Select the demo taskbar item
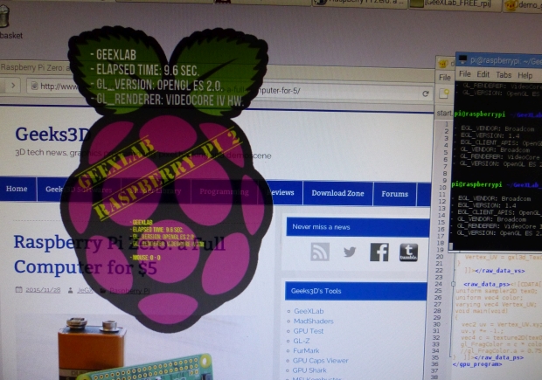The height and width of the screenshot is (380, 542). click(523, 4)
